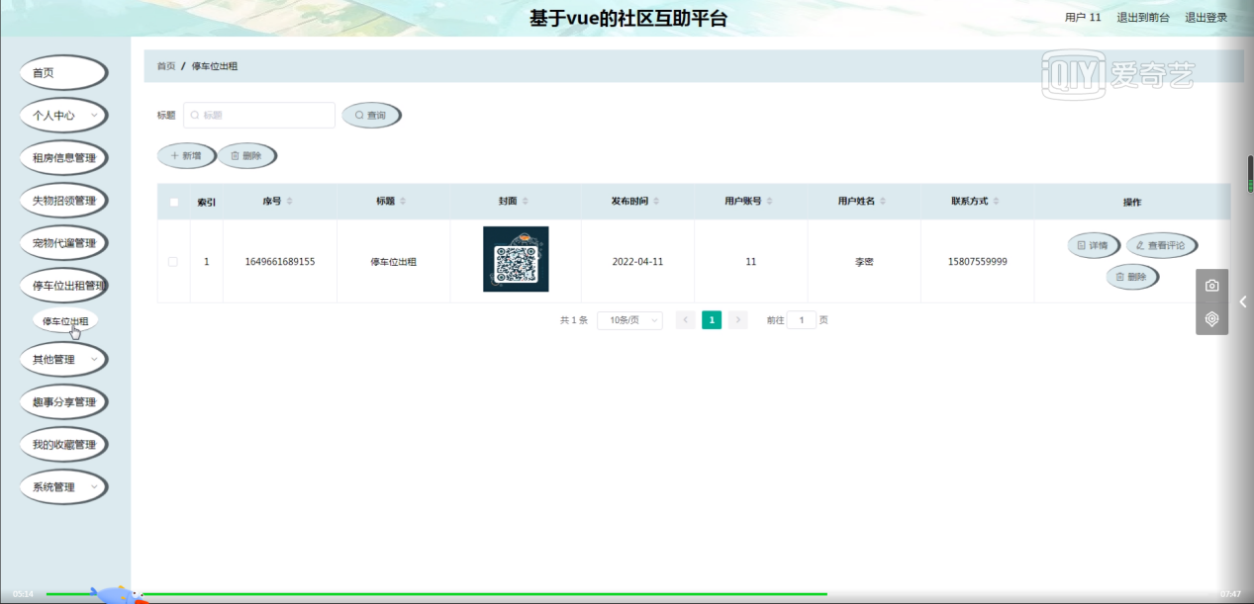Sort by the 标题 column arrows

coord(401,202)
